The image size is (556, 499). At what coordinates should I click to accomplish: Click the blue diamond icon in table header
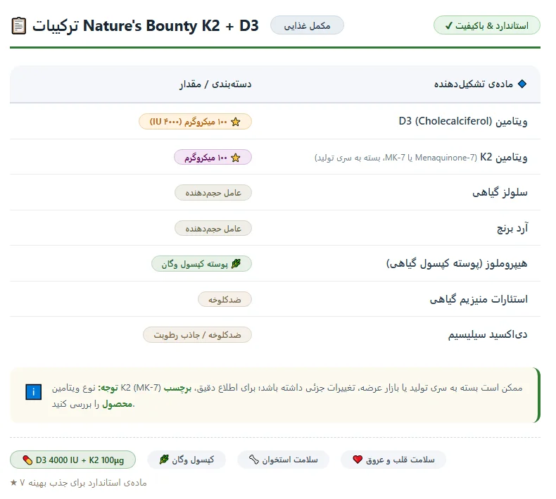click(x=522, y=84)
